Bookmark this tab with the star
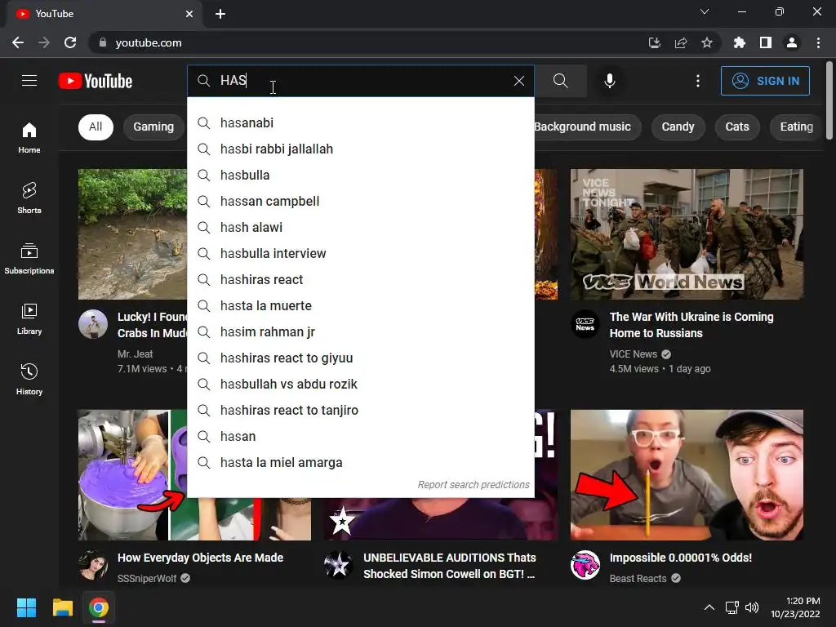 click(x=706, y=42)
